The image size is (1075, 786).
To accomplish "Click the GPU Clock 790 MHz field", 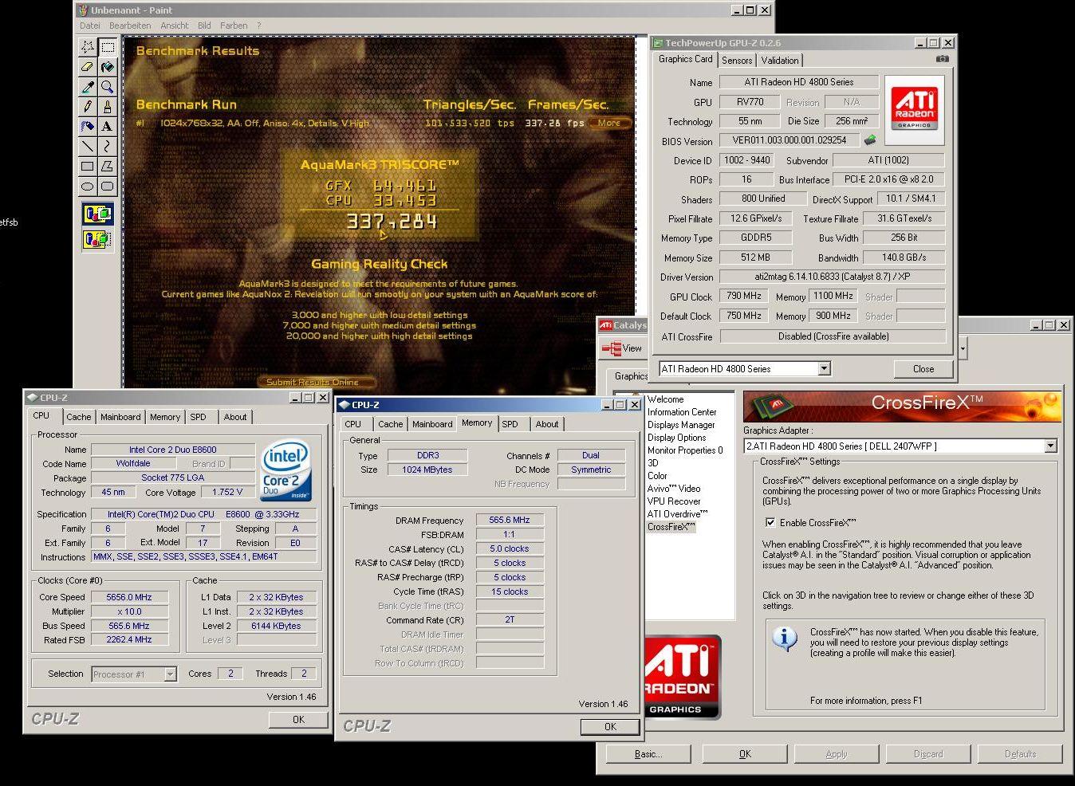I will coord(744,296).
